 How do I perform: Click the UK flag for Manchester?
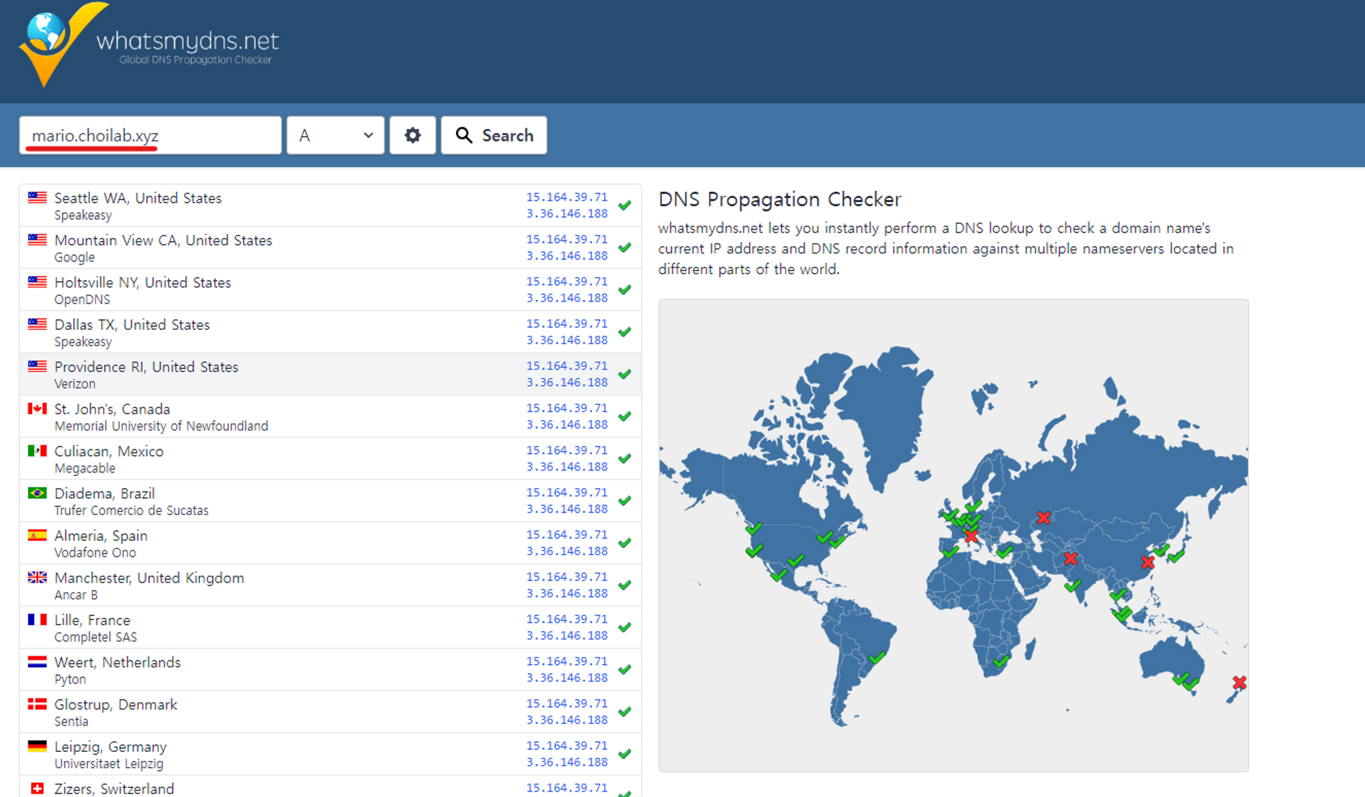[37, 577]
